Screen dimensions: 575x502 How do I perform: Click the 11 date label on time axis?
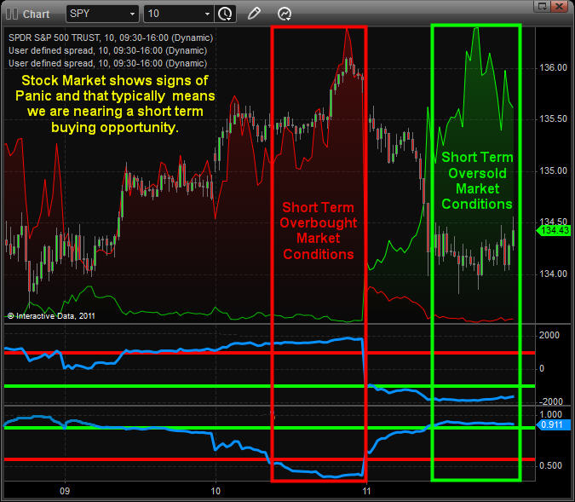366,491
